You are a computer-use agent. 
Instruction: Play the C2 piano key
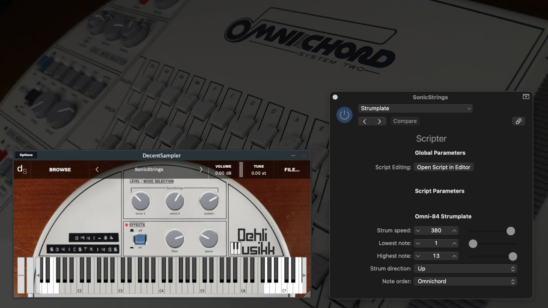pyautogui.click(x=80, y=287)
